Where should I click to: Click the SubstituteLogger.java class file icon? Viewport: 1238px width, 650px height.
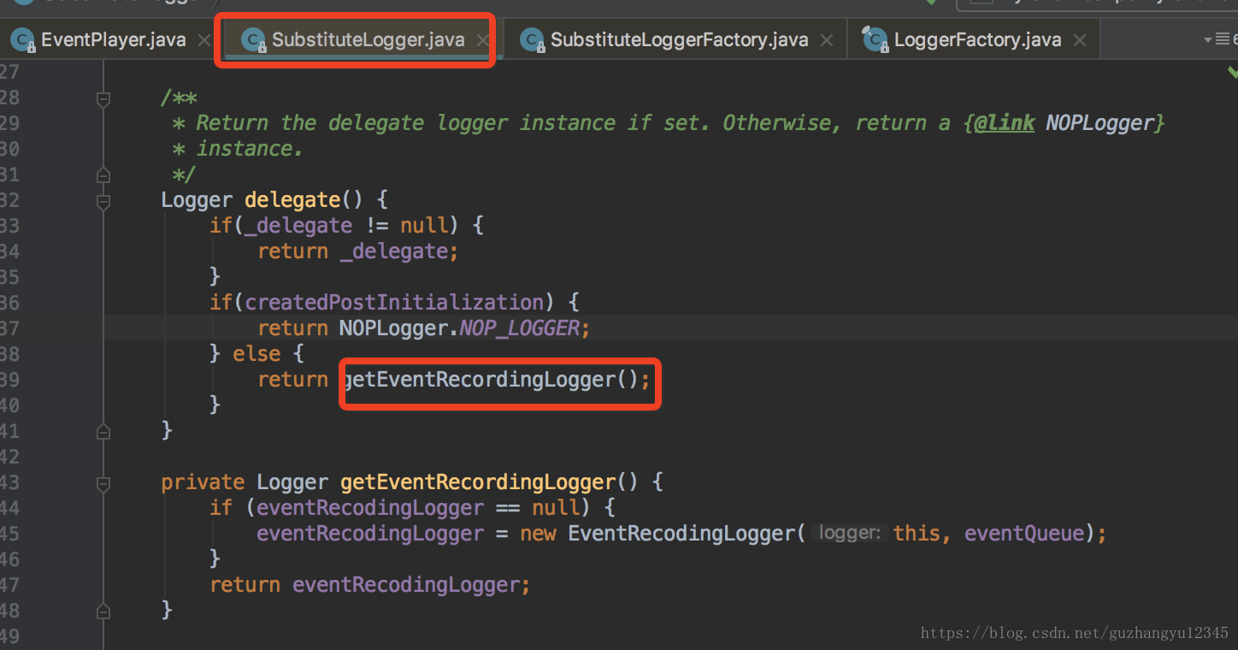point(254,40)
